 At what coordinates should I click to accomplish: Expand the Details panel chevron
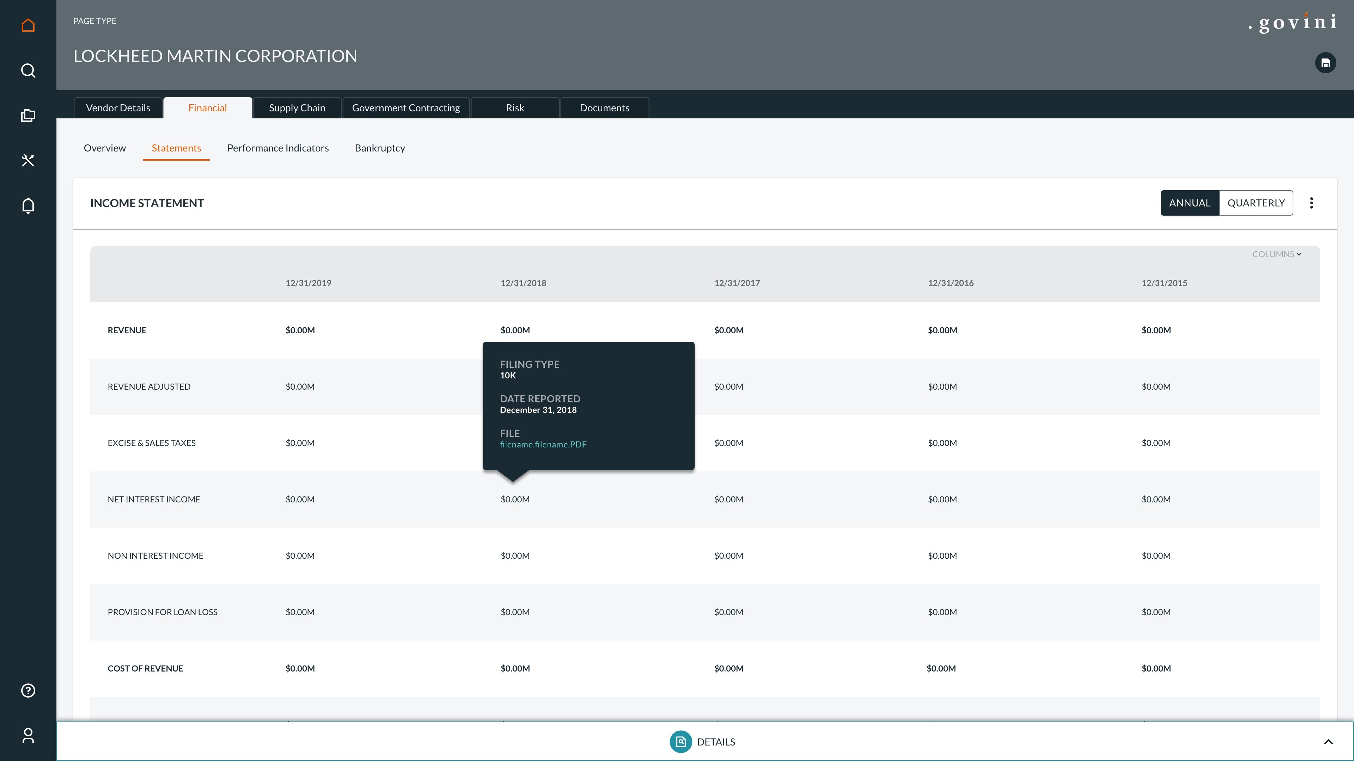coord(1328,742)
